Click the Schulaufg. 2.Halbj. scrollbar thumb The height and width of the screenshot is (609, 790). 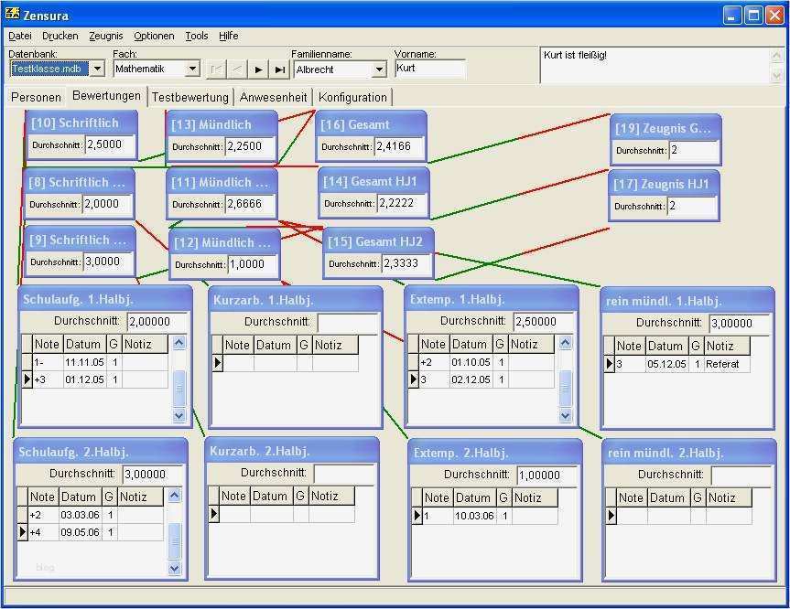[174, 541]
